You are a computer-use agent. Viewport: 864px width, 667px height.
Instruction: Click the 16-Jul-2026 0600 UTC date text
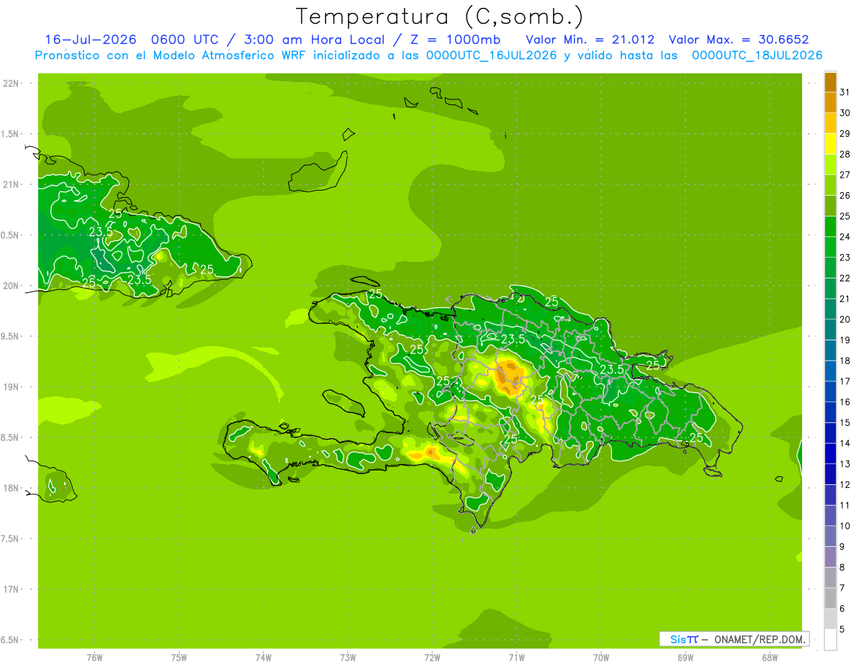(131, 40)
